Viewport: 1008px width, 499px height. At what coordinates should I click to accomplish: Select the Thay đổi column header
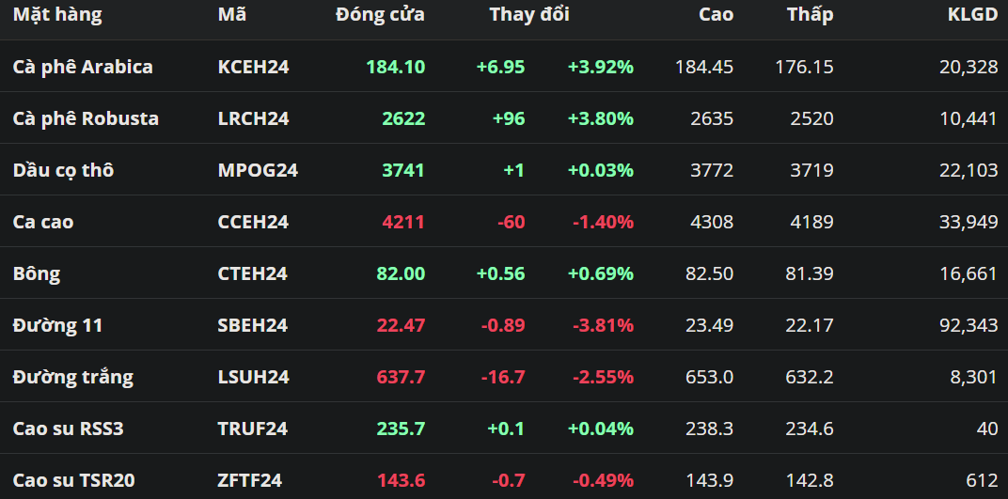[529, 15]
